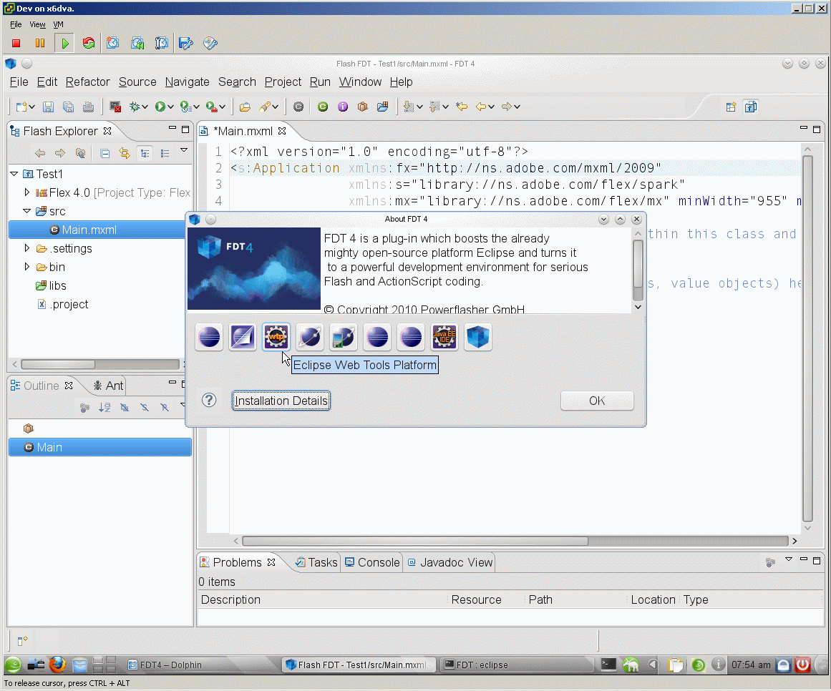Click the FDT blue cube feature icon
Viewport: 831px width, 691px height.
pyautogui.click(x=478, y=337)
